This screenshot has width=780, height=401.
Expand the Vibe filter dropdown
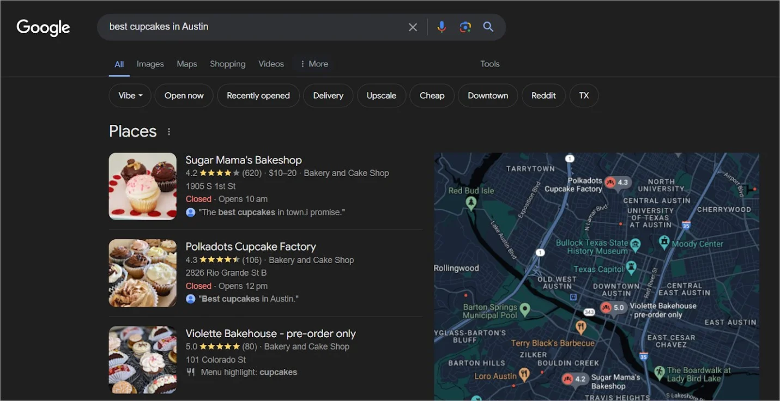click(130, 95)
